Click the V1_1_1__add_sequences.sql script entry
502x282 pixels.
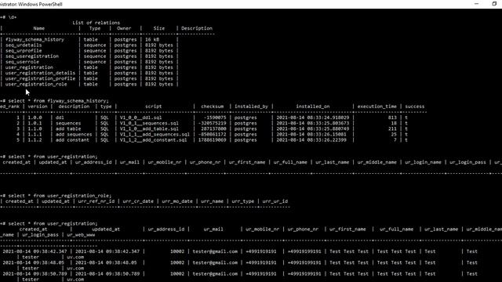155,134
